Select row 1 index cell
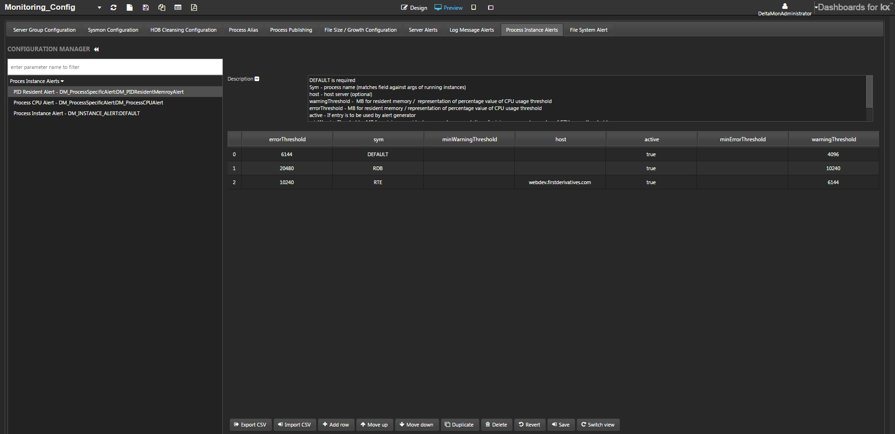The height and width of the screenshot is (434, 895). [x=234, y=168]
